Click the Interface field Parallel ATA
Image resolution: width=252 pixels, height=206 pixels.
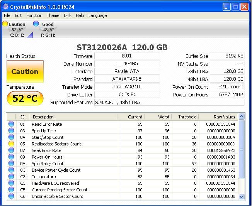(x=127, y=71)
